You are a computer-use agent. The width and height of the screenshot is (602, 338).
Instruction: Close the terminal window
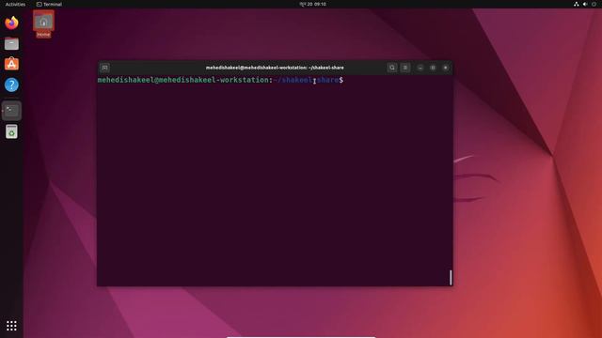point(445,68)
